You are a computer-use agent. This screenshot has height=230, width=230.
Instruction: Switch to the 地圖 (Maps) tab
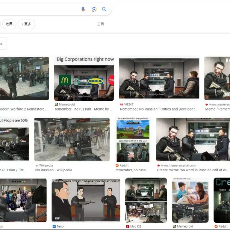pyautogui.click(x=9, y=24)
